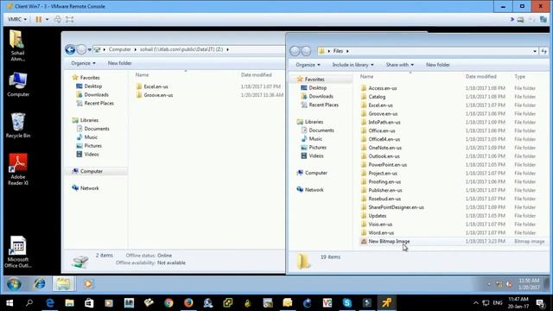
Task: Open Include in library dropdown
Action: (x=353, y=65)
